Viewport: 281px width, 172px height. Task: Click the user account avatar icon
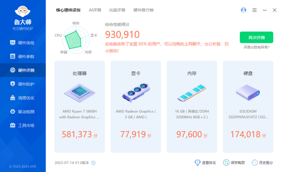point(243,10)
